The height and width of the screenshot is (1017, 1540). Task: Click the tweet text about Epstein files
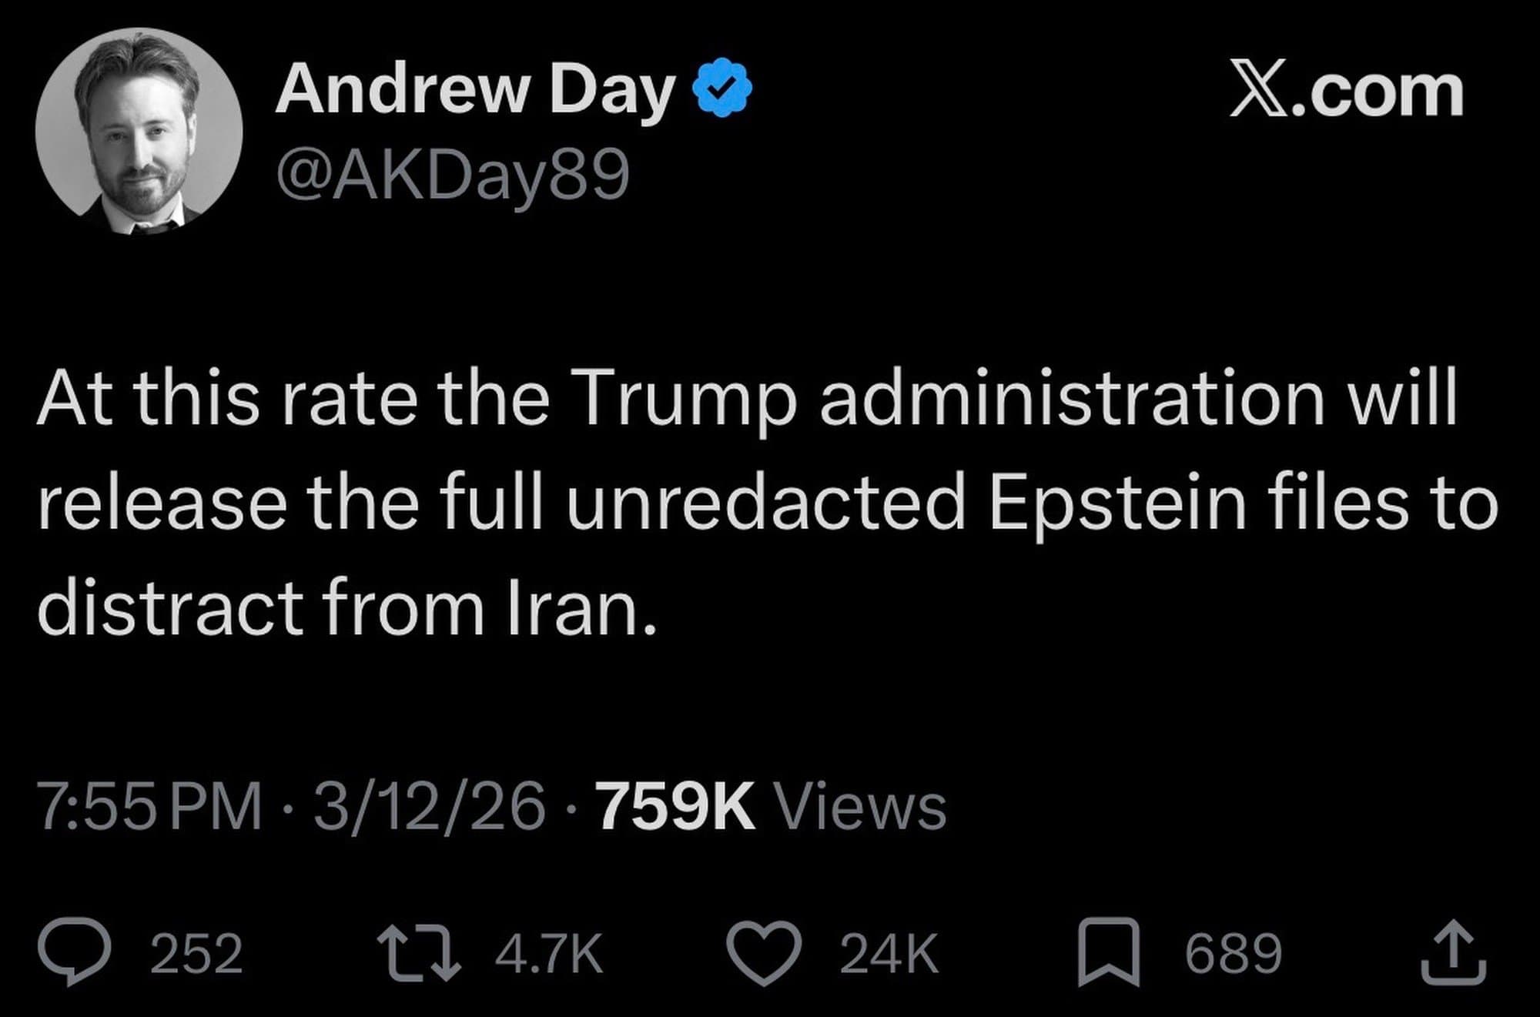tap(766, 503)
